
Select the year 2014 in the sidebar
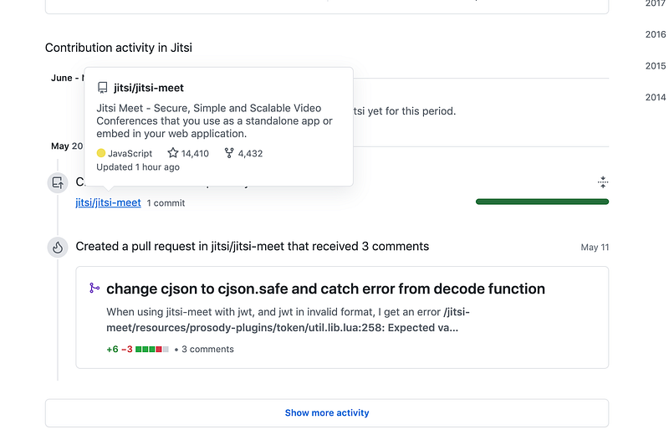click(x=656, y=97)
